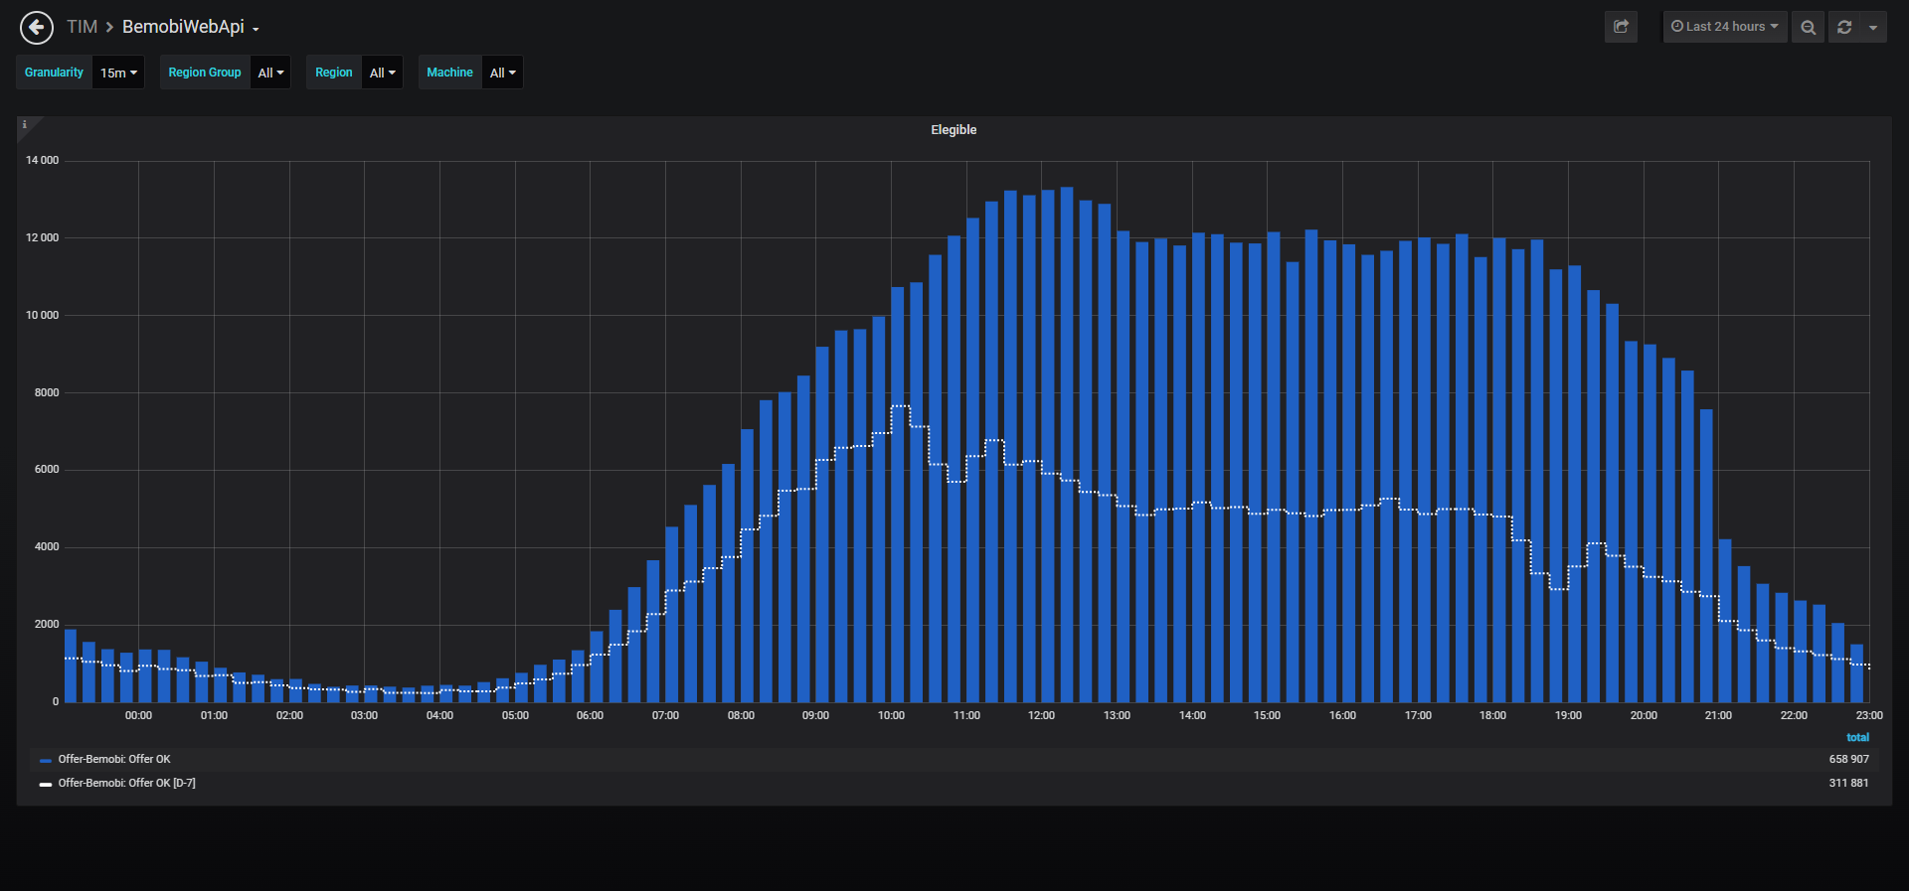Sort legend by the total column header
The width and height of the screenshot is (1909, 891).
[1857, 737]
